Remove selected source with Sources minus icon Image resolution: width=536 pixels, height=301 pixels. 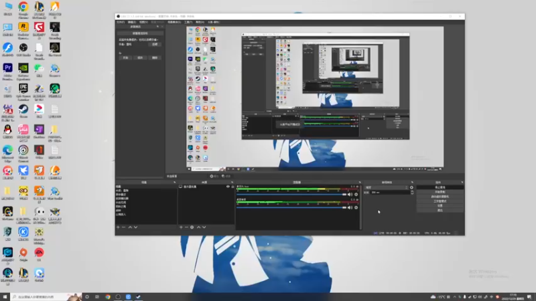tap(186, 227)
